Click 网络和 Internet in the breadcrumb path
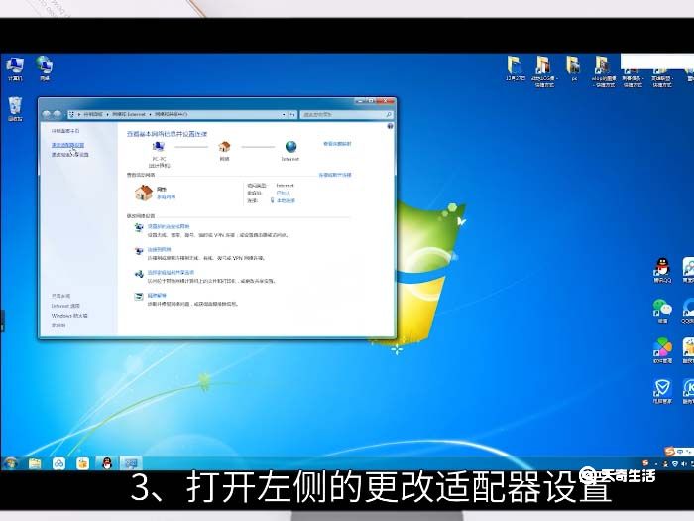The height and width of the screenshot is (521, 694). [128, 114]
